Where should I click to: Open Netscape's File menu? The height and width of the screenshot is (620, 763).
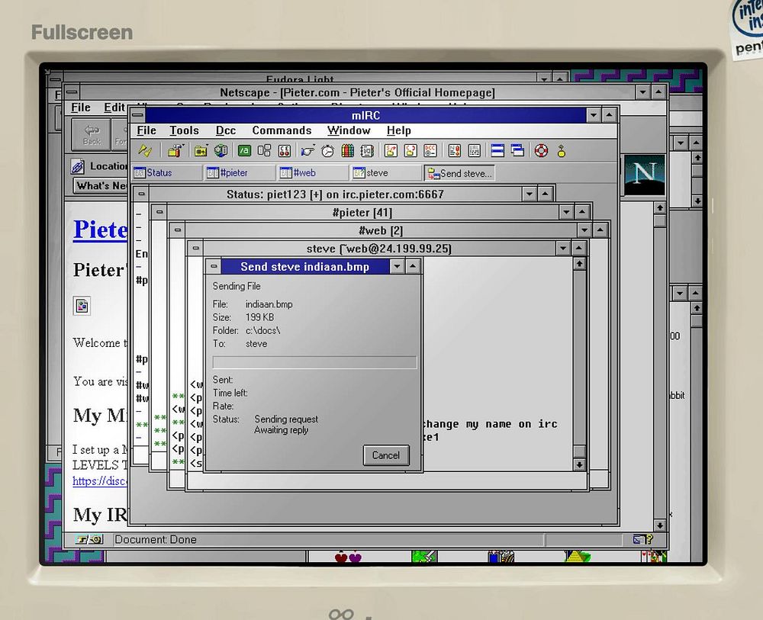(x=81, y=108)
